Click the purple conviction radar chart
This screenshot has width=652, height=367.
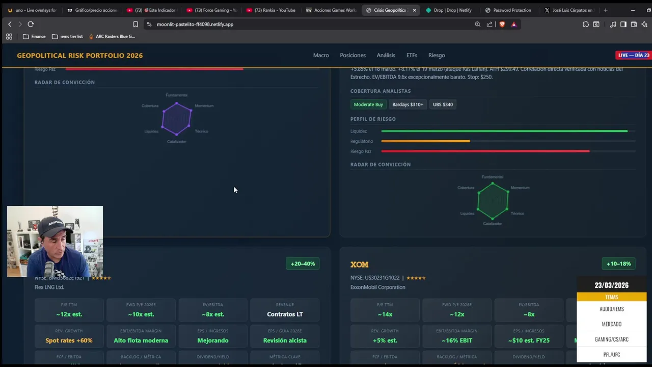point(176,119)
